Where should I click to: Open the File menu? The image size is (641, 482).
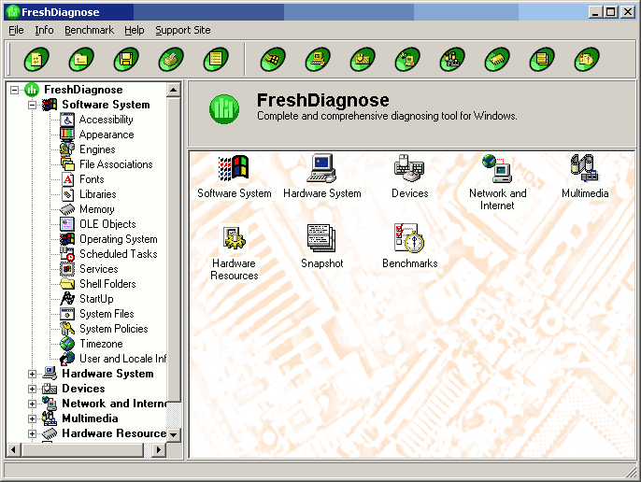point(16,30)
